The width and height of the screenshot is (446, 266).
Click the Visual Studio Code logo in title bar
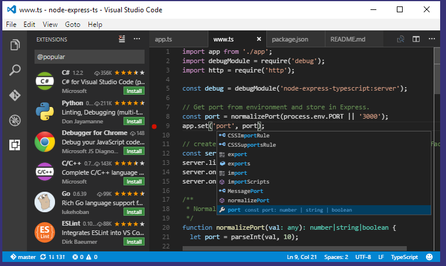[x=12, y=10]
